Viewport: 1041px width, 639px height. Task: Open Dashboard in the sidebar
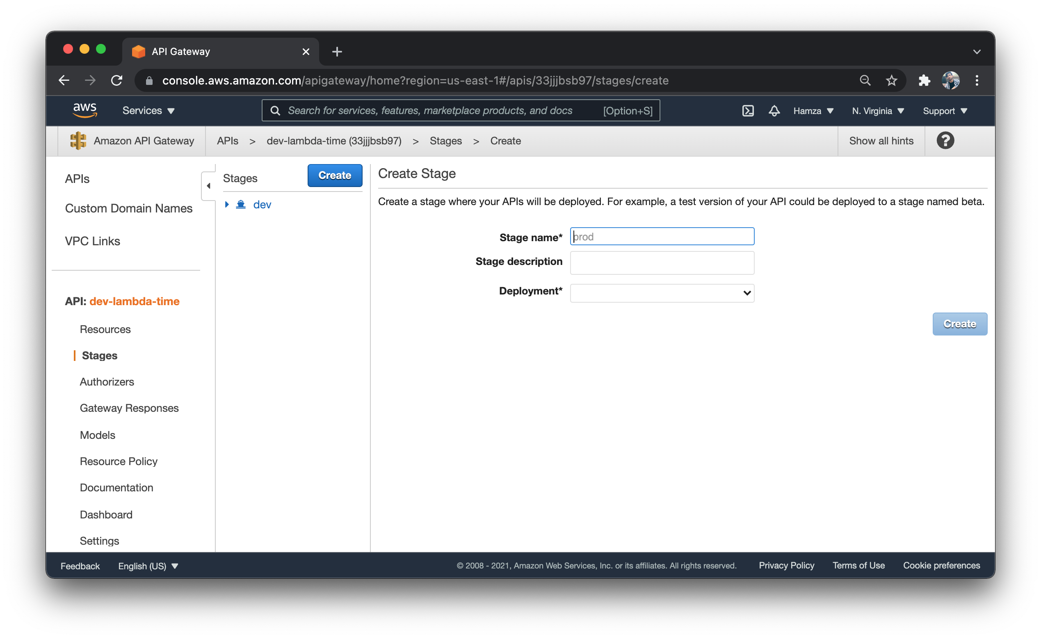tap(106, 514)
